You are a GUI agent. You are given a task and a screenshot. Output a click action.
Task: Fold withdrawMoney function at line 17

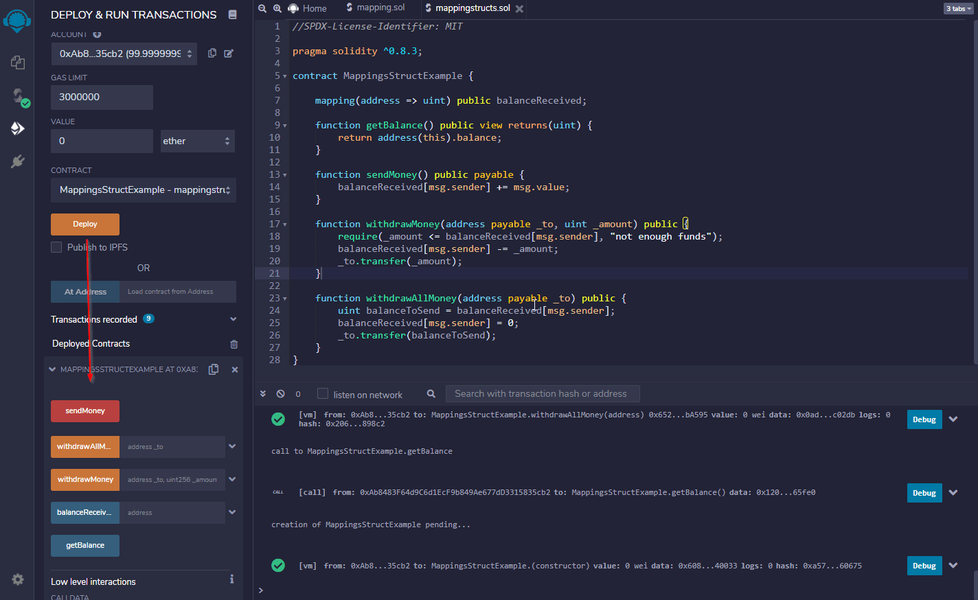[x=285, y=224]
